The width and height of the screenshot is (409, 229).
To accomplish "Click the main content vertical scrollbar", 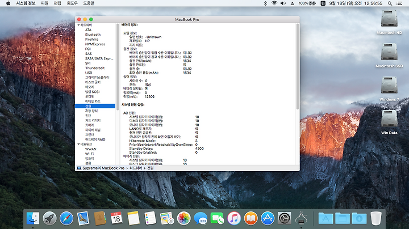I will tap(297, 67).
